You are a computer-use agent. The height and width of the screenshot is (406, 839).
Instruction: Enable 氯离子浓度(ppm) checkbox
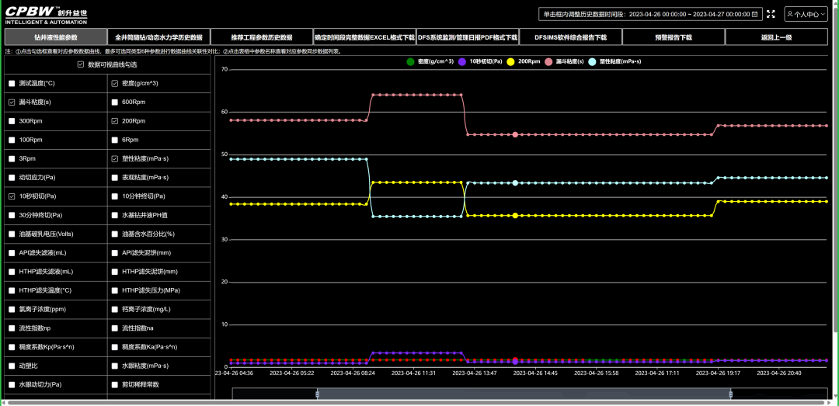pos(12,309)
